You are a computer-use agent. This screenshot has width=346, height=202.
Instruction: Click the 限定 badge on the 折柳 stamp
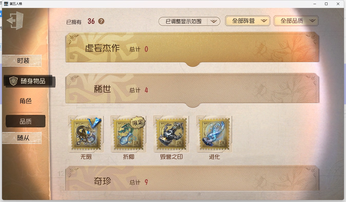tap(138, 122)
